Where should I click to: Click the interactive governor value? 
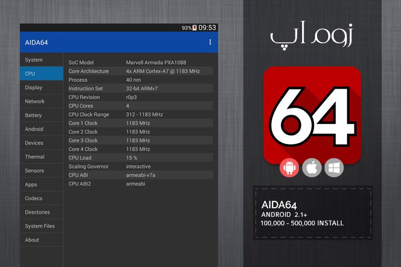138,166
